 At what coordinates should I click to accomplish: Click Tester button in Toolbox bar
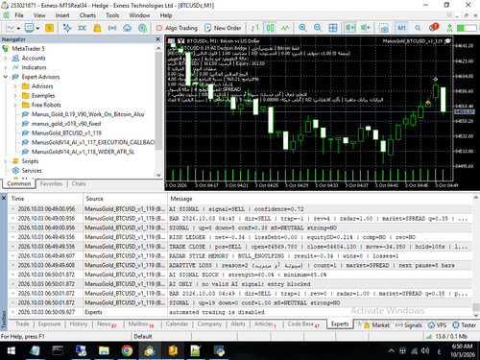point(465,325)
